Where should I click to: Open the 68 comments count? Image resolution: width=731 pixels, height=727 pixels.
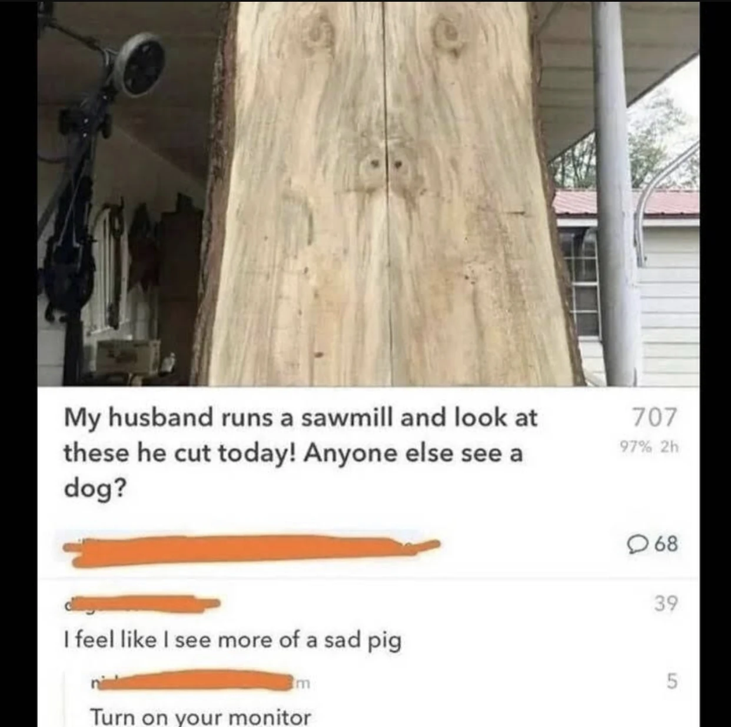(x=666, y=543)
